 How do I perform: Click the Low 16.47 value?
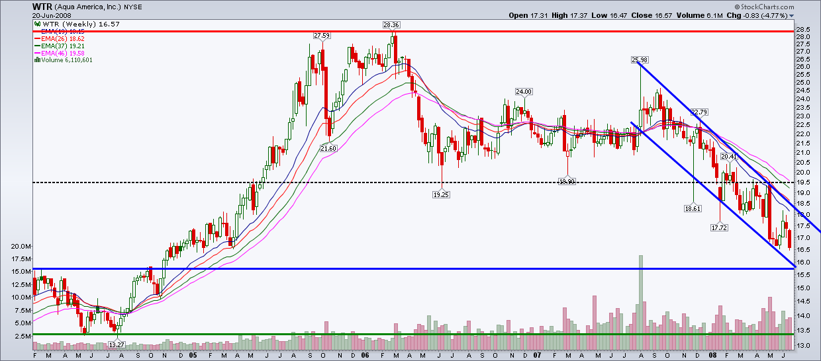point(610,15)
